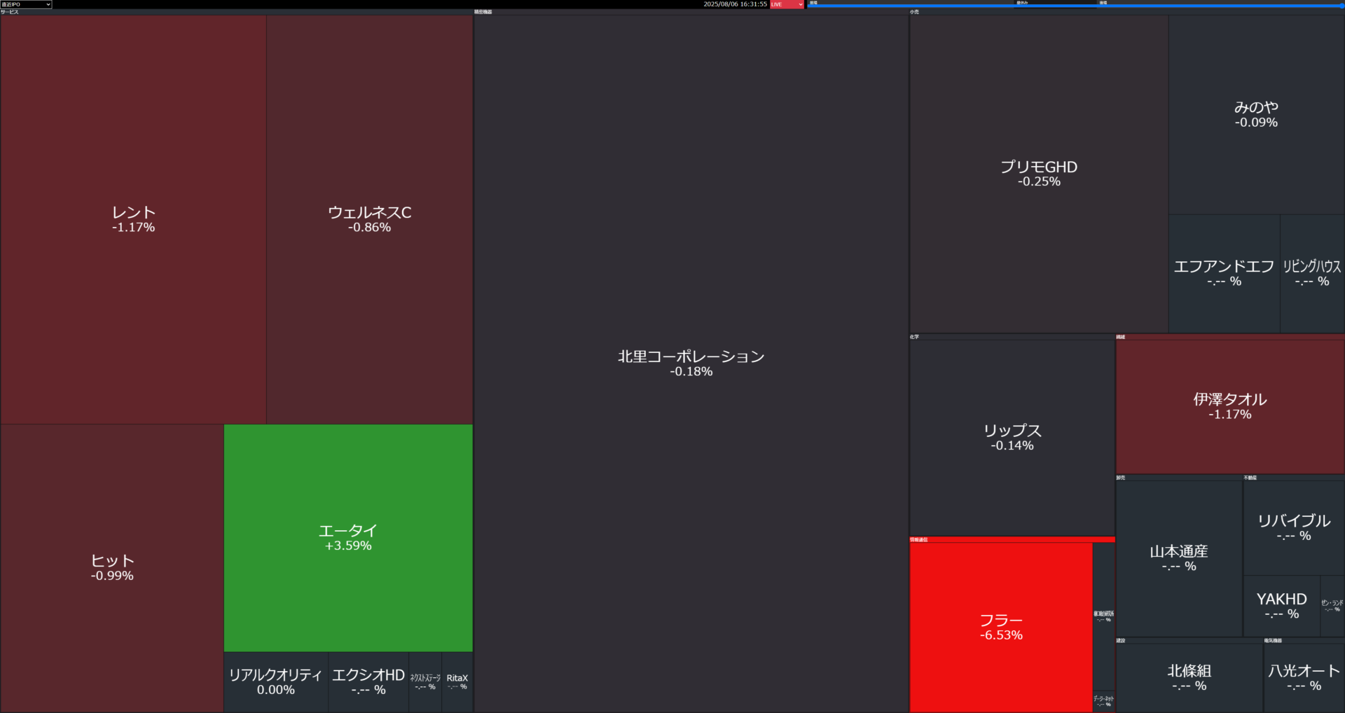The width and height of the screenshot is (1345, 713).
Task: Select the 山本通産 tile
Action: tap(1179, 559)
